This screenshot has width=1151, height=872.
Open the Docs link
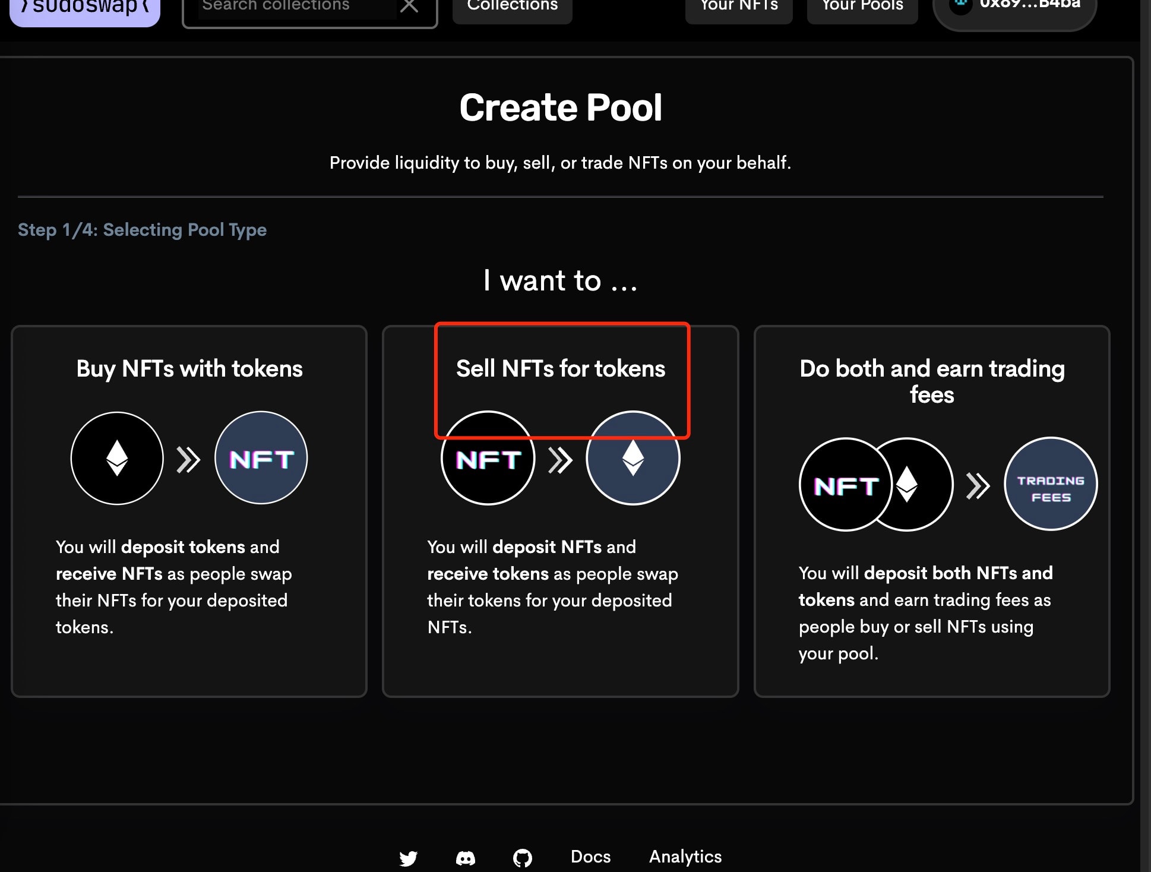(590, 857)
